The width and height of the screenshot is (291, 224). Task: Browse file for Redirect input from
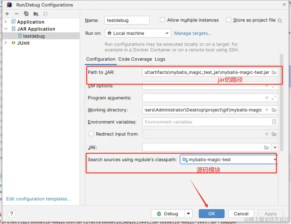[x=274, y=134]
